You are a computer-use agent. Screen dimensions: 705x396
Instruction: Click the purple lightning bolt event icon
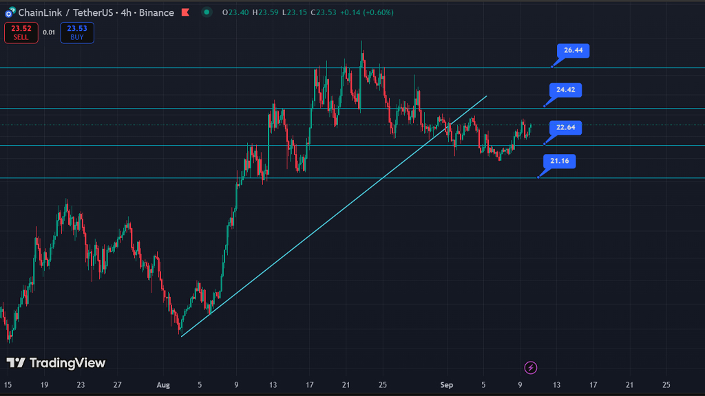[x=530, y=368]
